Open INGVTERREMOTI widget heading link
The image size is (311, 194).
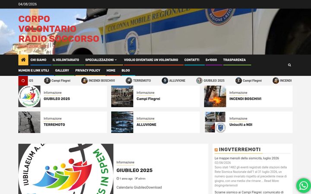pyautogui.click(x=240, y=150)
